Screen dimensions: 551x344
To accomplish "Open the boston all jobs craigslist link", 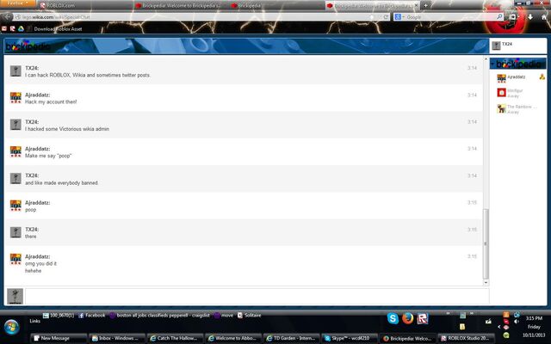I will pos(159,316).
